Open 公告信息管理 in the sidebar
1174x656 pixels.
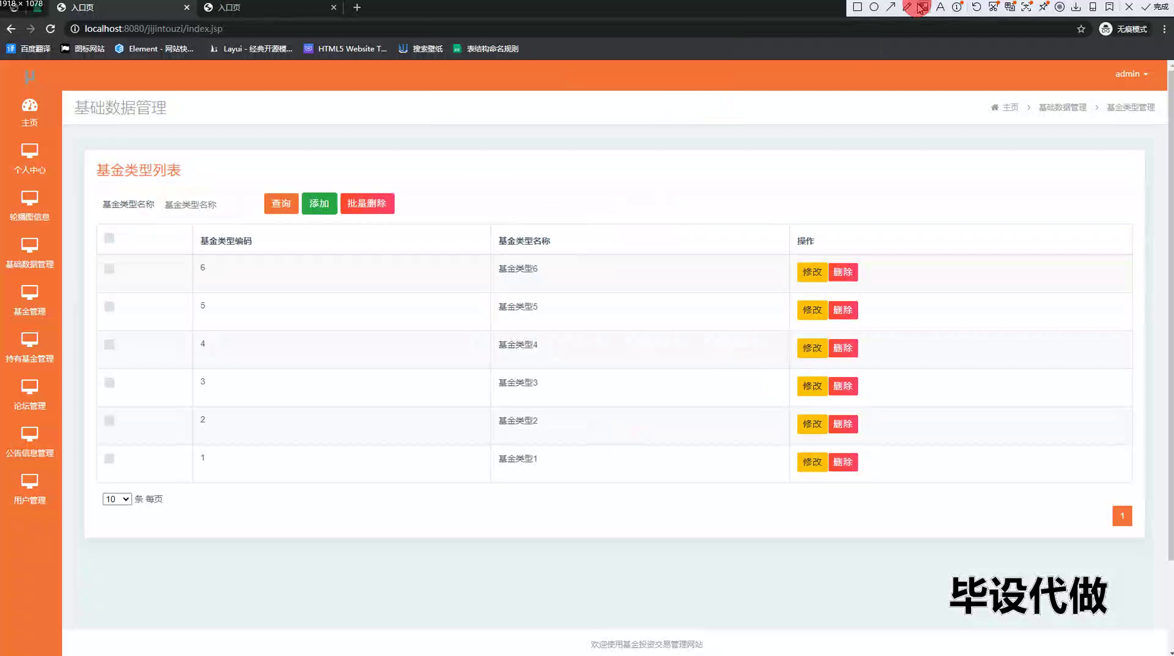pyautogui.click(x=29, y=442)
